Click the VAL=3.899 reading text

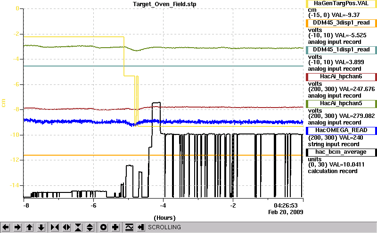[349, 62]
